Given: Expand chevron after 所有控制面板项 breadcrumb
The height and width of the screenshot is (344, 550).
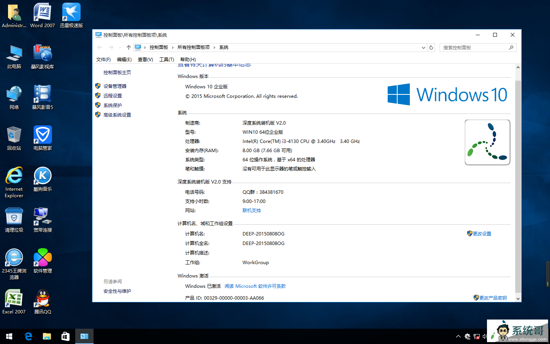Looking at the screenshot, I should coord(214,47).
